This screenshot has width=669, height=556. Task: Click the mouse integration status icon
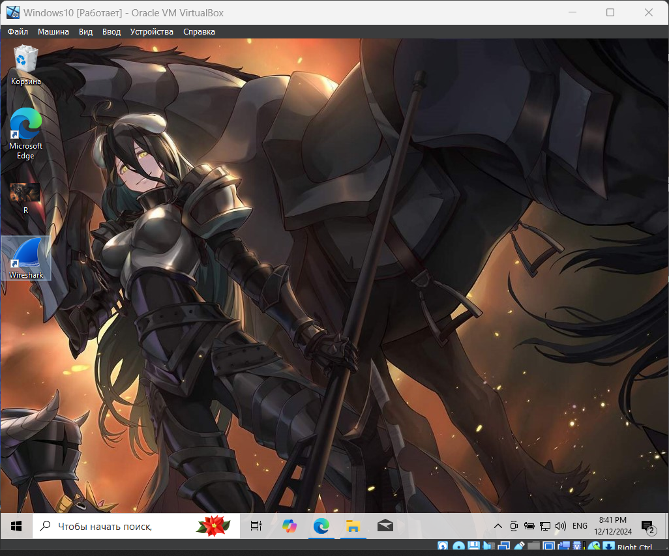[593, 546]
